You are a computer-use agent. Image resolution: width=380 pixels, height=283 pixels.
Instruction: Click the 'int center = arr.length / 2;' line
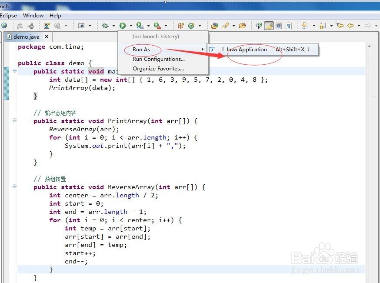click(104, 195)
